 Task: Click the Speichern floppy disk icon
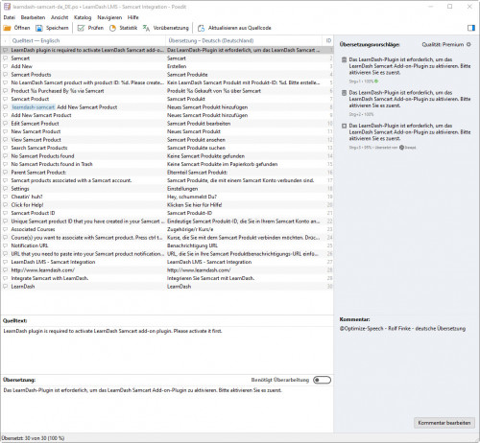(39, 28)
